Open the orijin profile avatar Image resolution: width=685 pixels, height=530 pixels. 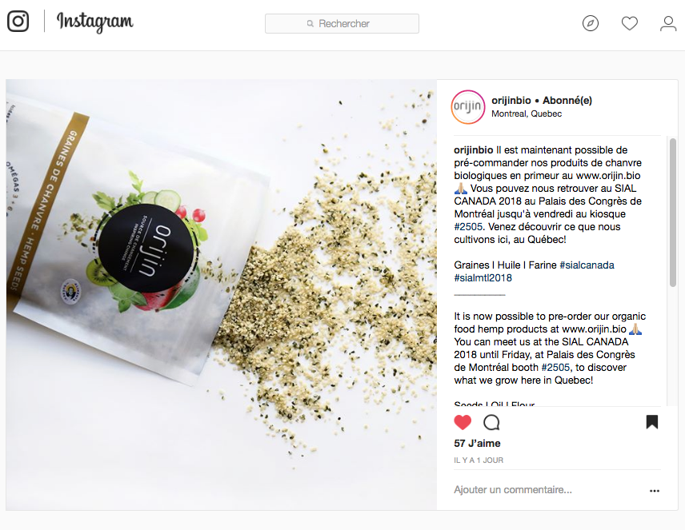coord(468,107)
